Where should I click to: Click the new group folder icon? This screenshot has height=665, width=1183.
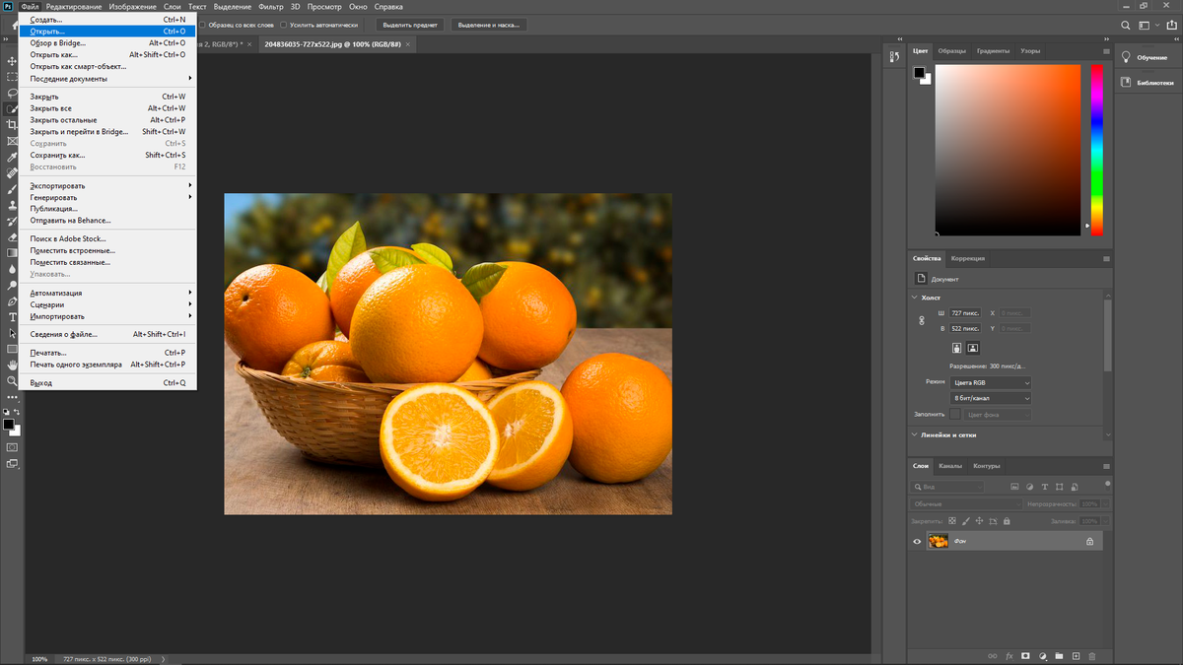(1059, 656)
